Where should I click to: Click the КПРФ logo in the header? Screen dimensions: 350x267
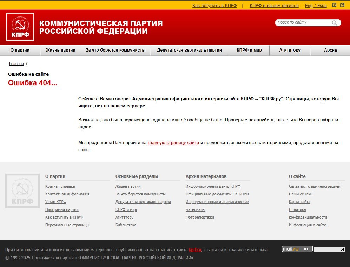point(20,27)
